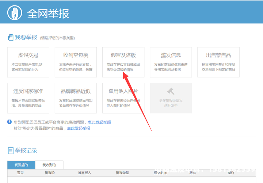Open first 点此发起举报 link for 廉政问题
263x183 pixels.
[99, 122]
